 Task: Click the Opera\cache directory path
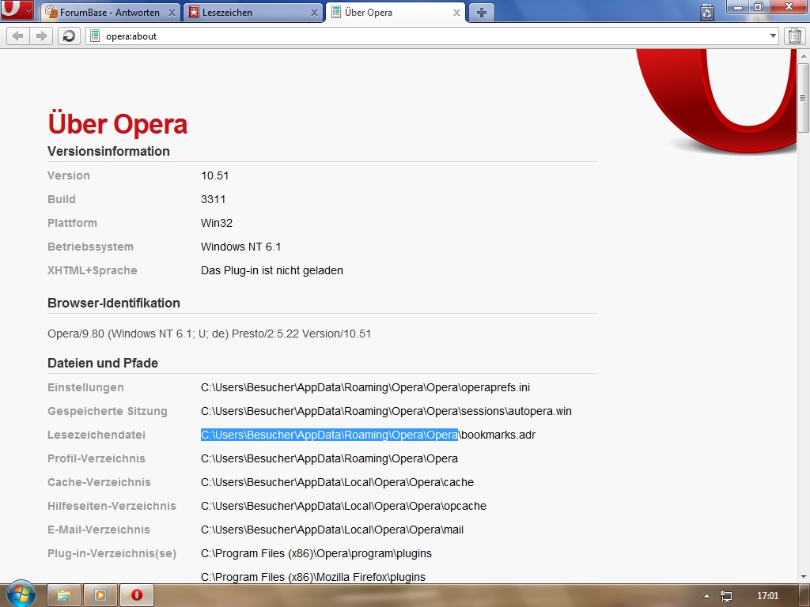(337, 482)
